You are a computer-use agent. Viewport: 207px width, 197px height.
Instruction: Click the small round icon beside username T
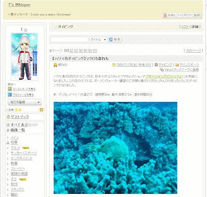click(x=25, y=30)
